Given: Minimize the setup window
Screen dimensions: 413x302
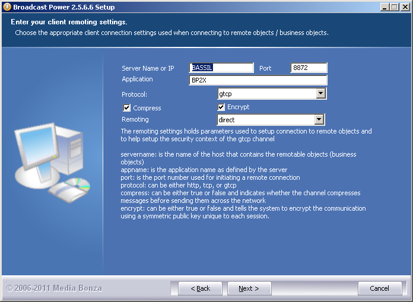Looking at the screenshot, I should pyautogui.click(x=385, y=7).
